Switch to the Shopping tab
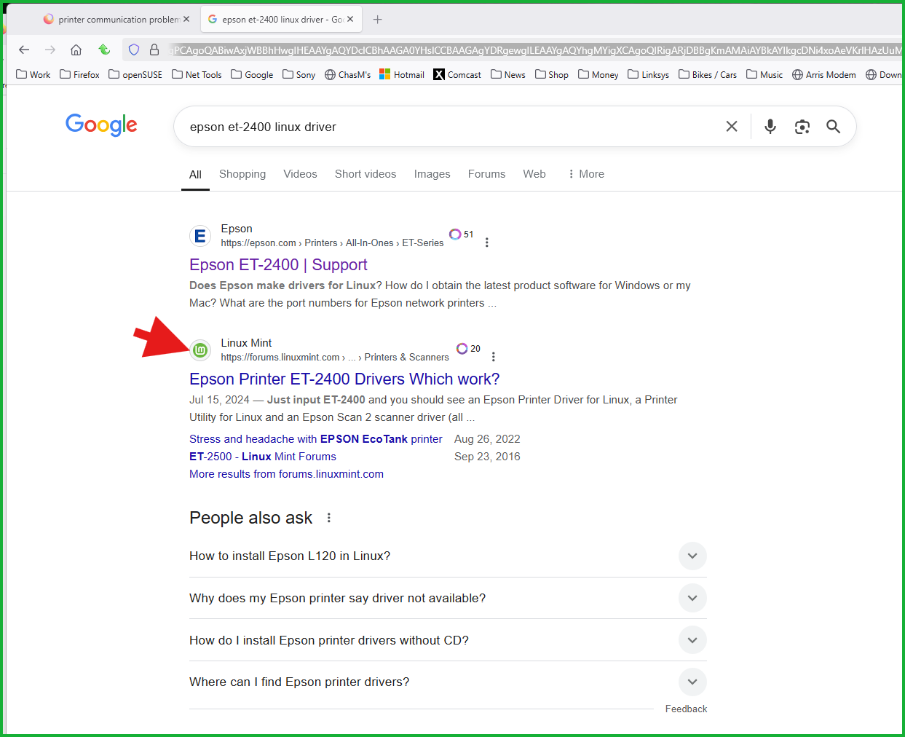This screenshot has width=905, height=737. coord(242,174)
